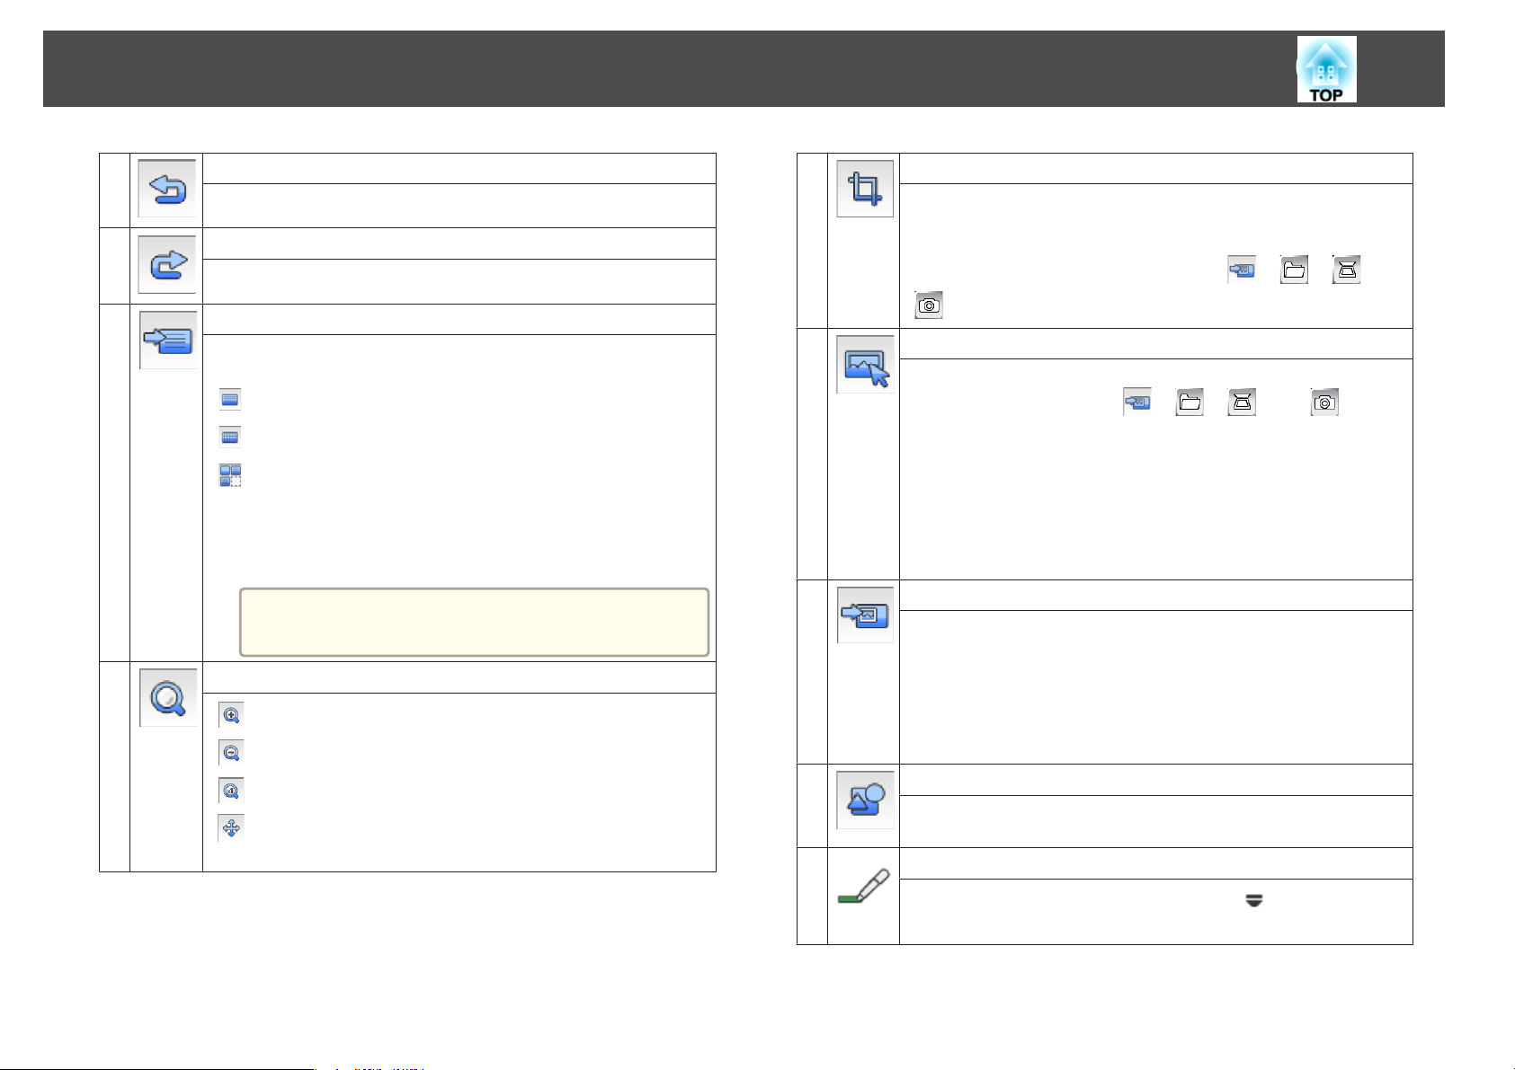Click the large Insert New Page icon

tap(168, 340)
